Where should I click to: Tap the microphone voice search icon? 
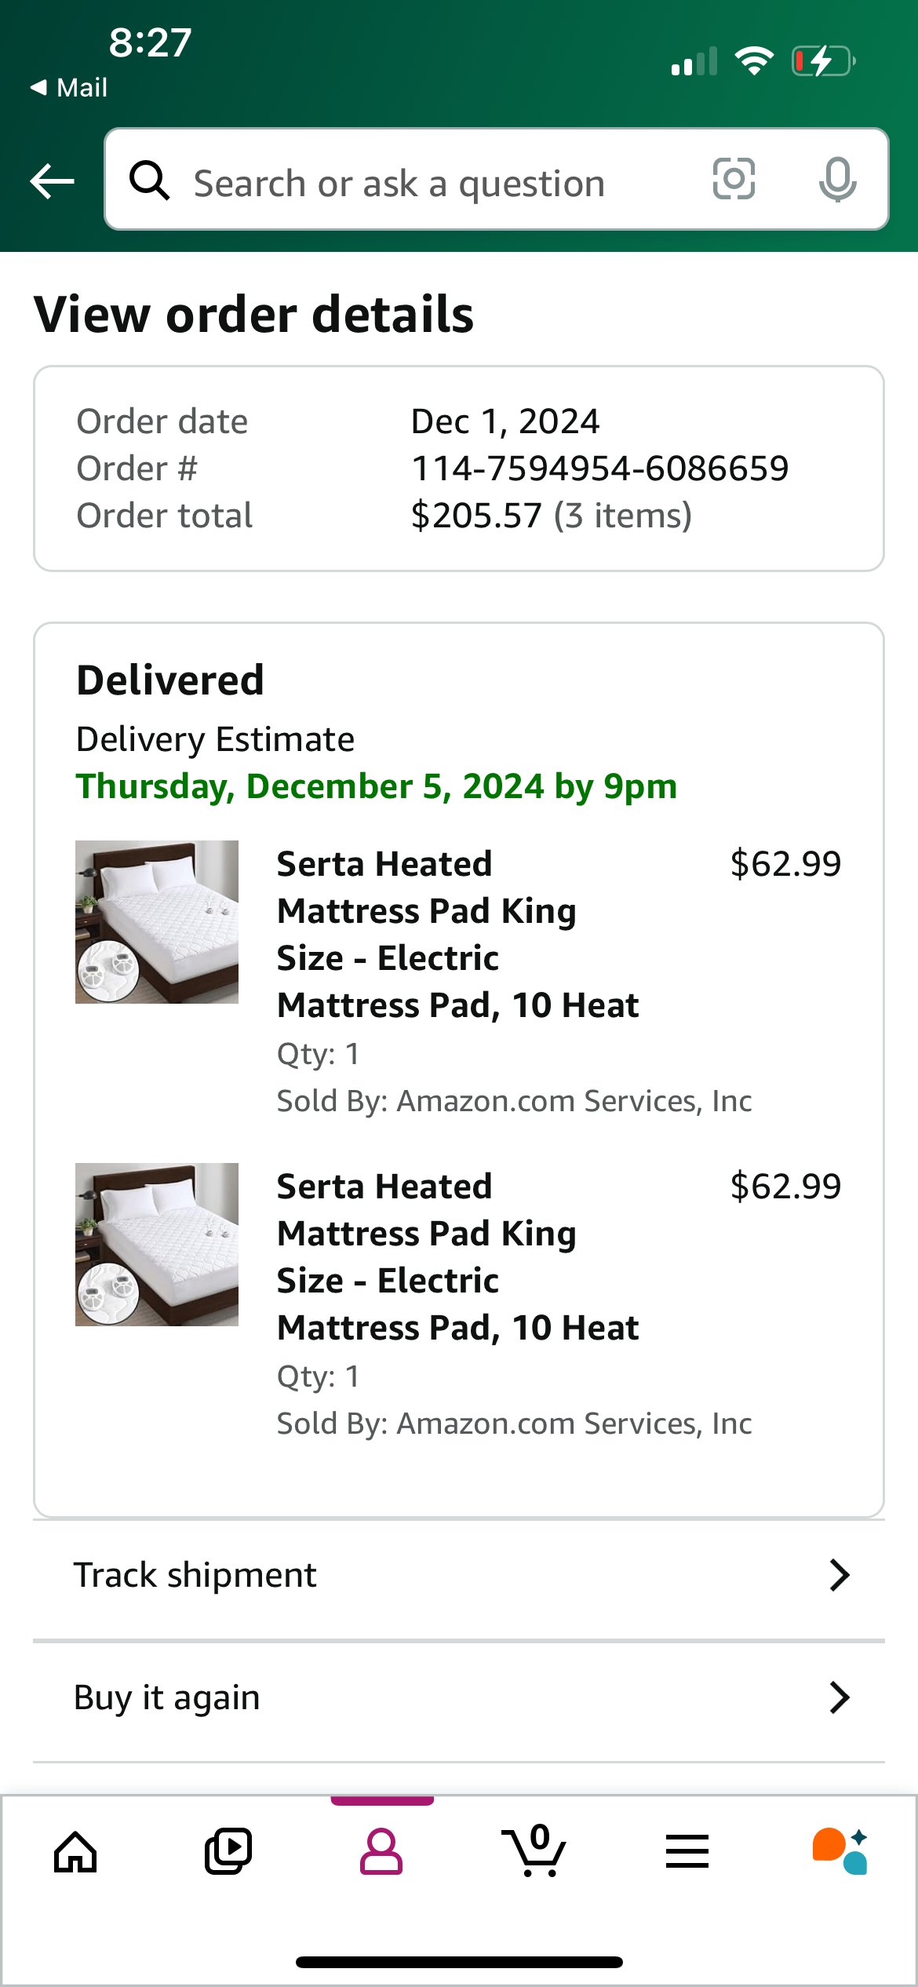(x=837, y=180)
